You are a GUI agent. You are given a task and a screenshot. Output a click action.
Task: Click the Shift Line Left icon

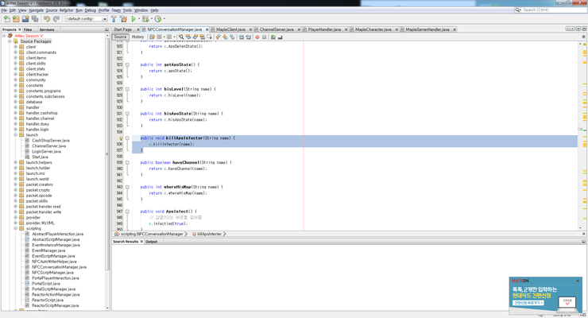(241, 37)
